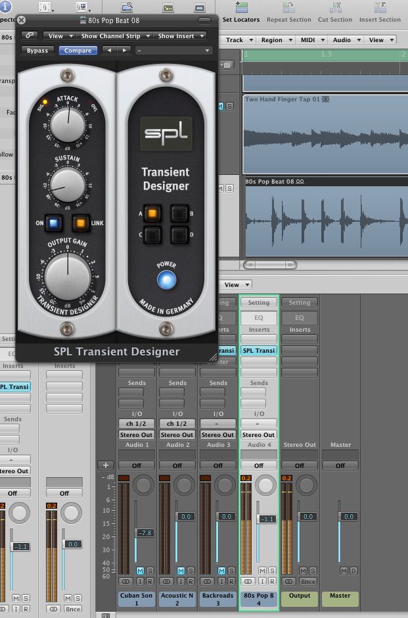Open the Setting menu on Audio 4 channel
This screenshot has width=408, height=618.
[259, 303]
